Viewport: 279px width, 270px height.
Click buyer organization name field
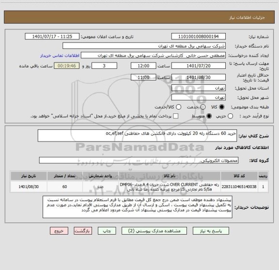(x=144, y=46)
